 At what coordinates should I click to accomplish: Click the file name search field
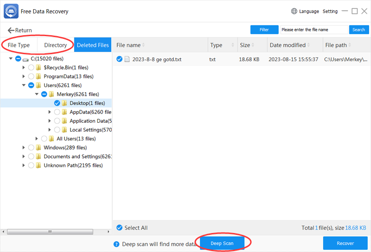(314, 30)
